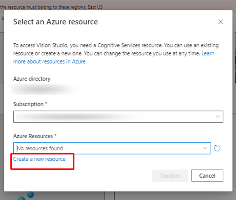The height and width of the screenshot is (200, 236).
Task: Focus the No resources found input
Action: pyautogui.click(x=112, y=148)
